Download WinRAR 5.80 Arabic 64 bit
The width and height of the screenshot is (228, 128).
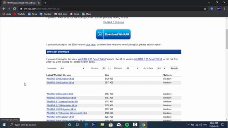(60, 94)
